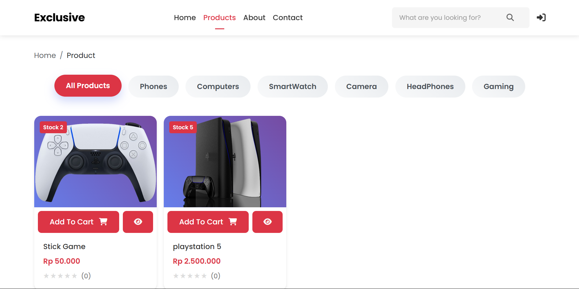Choose the Gaming category filter

[498, 87]
